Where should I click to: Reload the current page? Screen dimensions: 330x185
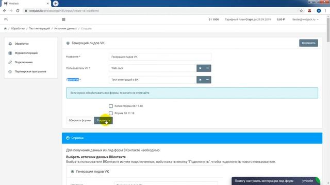point(18,11)
